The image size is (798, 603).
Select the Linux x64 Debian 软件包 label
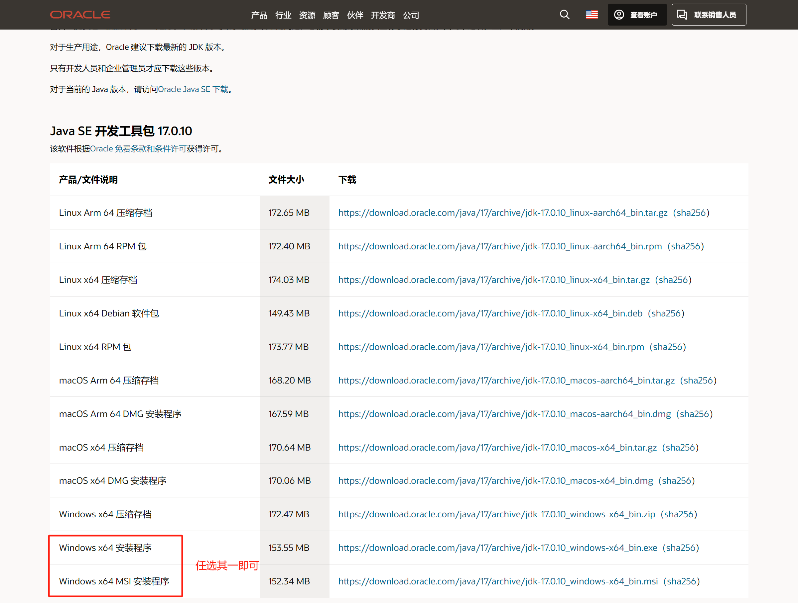pos(109,313)
